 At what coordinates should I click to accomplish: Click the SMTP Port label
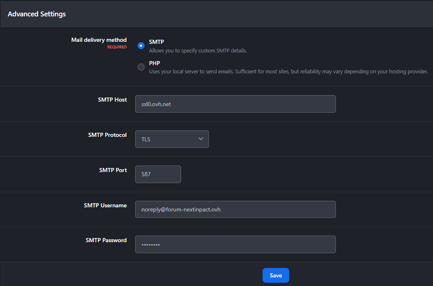pos(113,170)
